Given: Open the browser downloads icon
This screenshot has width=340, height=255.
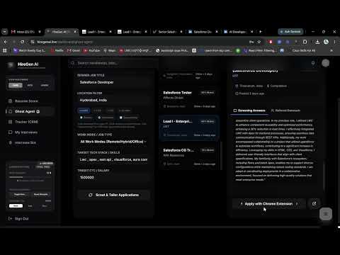Looking at the screenshot, I should [x=317, y=42].
